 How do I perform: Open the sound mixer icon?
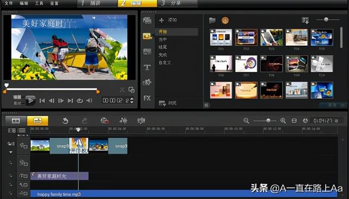[123, 121]
